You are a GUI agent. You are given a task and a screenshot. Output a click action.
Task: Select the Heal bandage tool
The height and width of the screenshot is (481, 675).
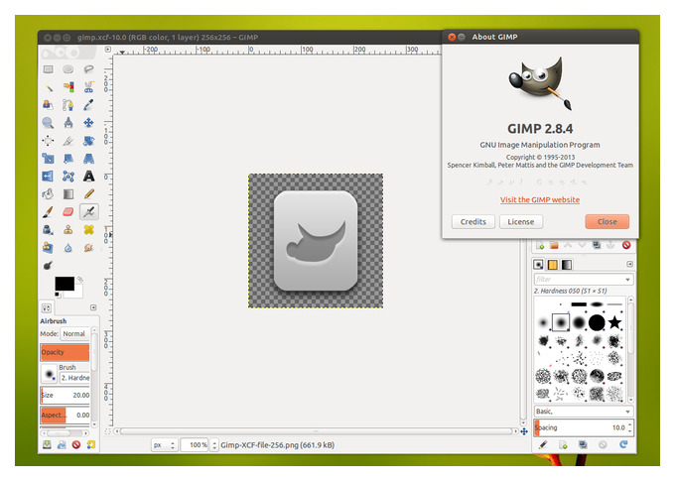[x=88, y=230]
